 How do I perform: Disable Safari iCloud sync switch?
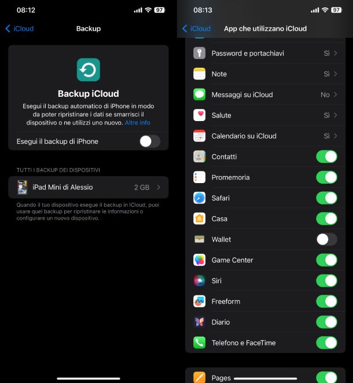click(326, 198)
